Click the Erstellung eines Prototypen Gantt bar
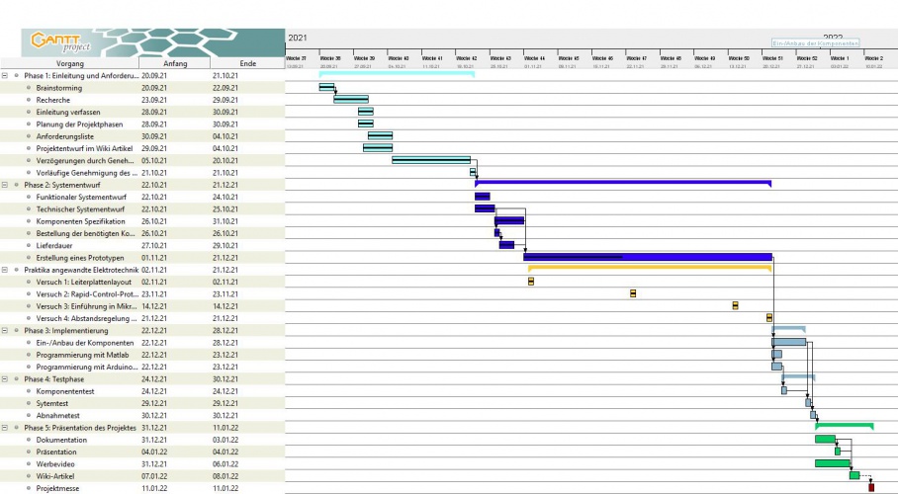Viewport: 898px width, 494px height. click(647, 257)
